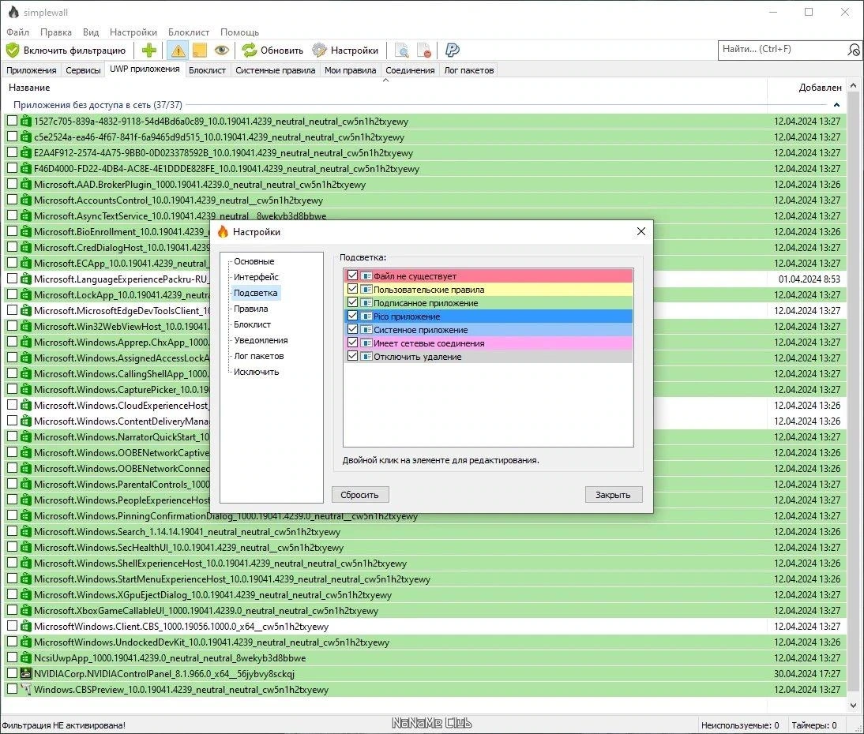Click store icon of Microsoft.Windows.Search row
Screen dimensions: 864x734
(x=25, y=531)
